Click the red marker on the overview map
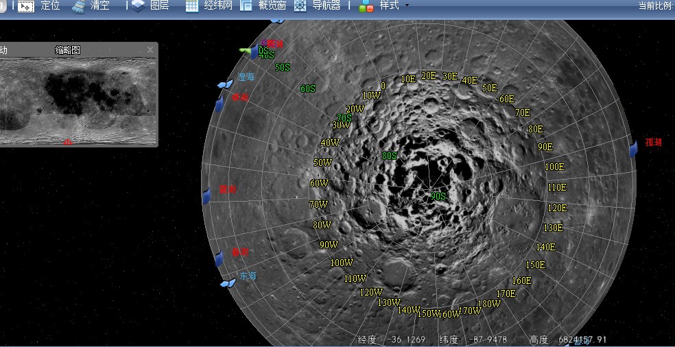 pyautogui.click(x=68, y=142)
